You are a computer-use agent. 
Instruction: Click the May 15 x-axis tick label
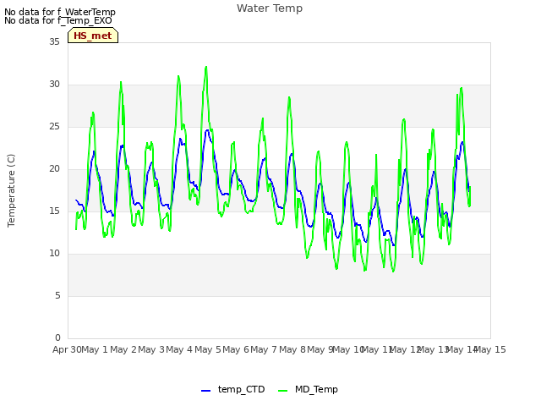[490, 349]
